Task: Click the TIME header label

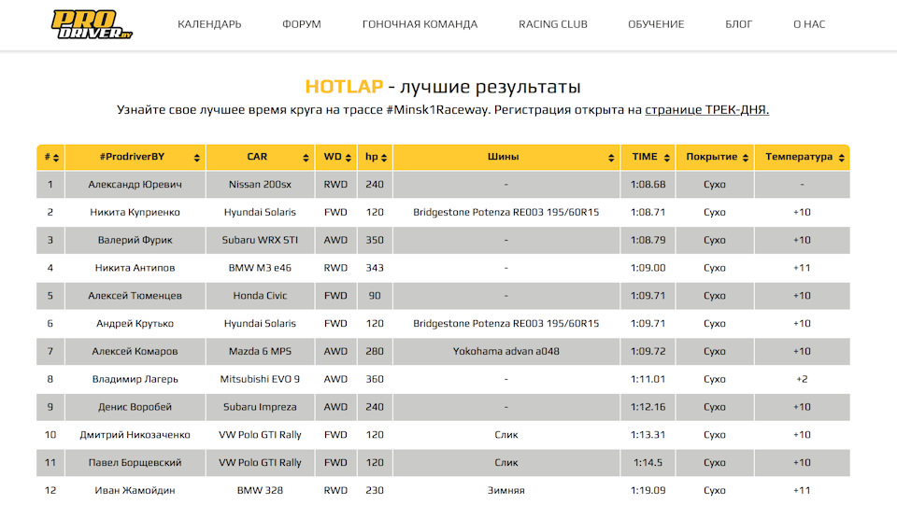Action: 645,157
